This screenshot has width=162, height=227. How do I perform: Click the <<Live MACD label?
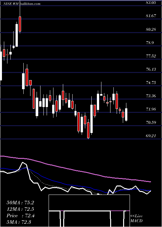point(136,218)
